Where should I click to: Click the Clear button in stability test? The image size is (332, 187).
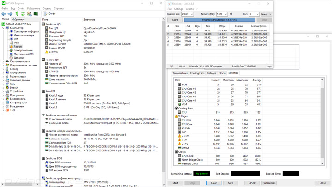pyautogui.click(x=213, y=183)
